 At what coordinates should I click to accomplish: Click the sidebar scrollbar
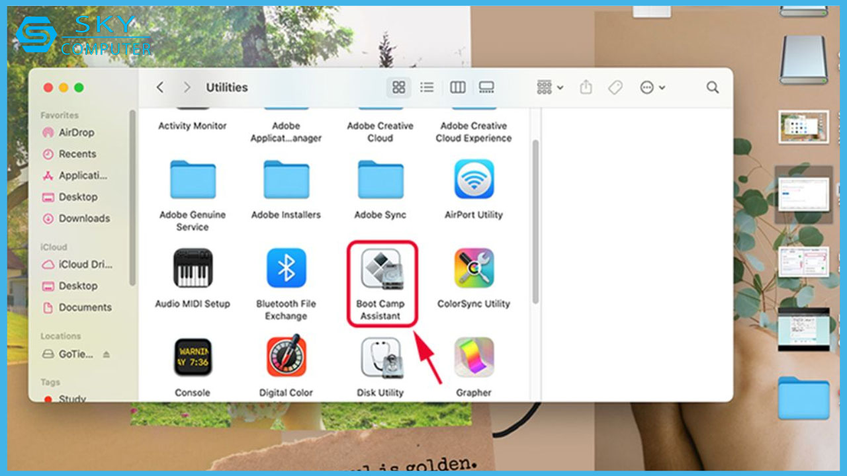(132, 198)
